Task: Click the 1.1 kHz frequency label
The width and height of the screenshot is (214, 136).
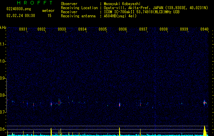Action: 3,44
